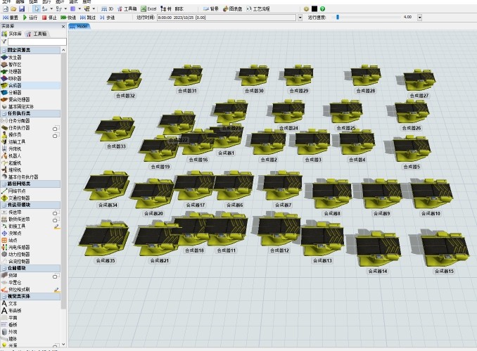Open the run time dropdown arrow
The height and width of the screenshot is (351, 477).
click(x=300, y=18)
